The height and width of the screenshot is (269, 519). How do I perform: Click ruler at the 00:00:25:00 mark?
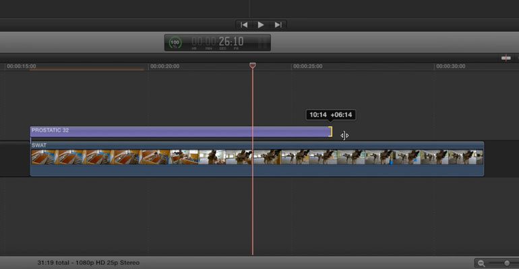(308, 67)
